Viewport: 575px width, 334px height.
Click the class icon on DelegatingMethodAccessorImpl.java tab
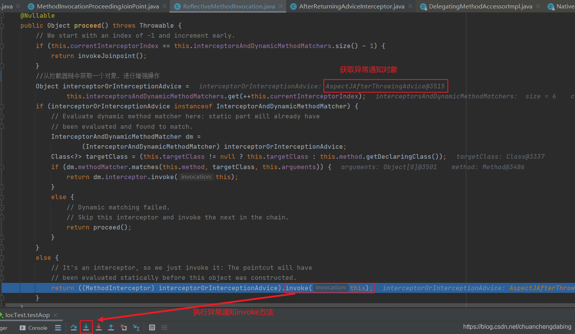[x=423, y=7]
